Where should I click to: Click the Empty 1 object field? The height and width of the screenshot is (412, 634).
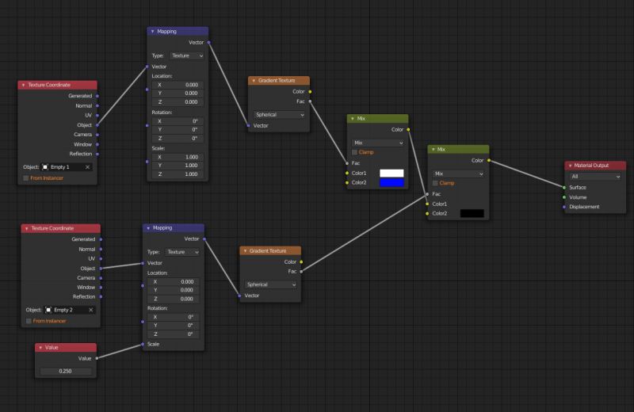click(x=67, y=167)
